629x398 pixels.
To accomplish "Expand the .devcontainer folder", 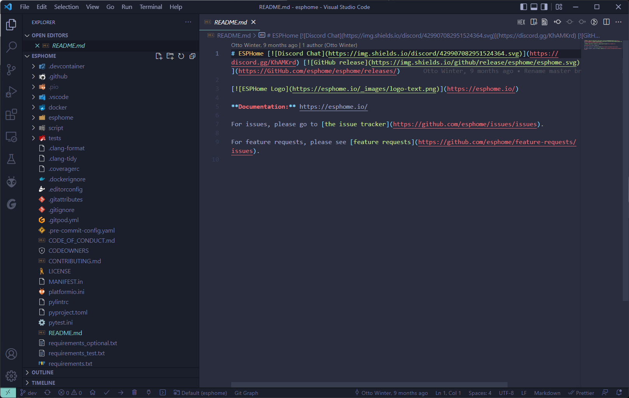I will click(111, 66).
